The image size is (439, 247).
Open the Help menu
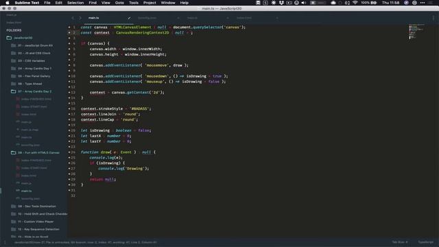pyautogui.click(x=185, y=3)
